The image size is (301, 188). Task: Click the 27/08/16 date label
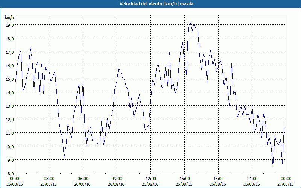click(x=286, y=184)
